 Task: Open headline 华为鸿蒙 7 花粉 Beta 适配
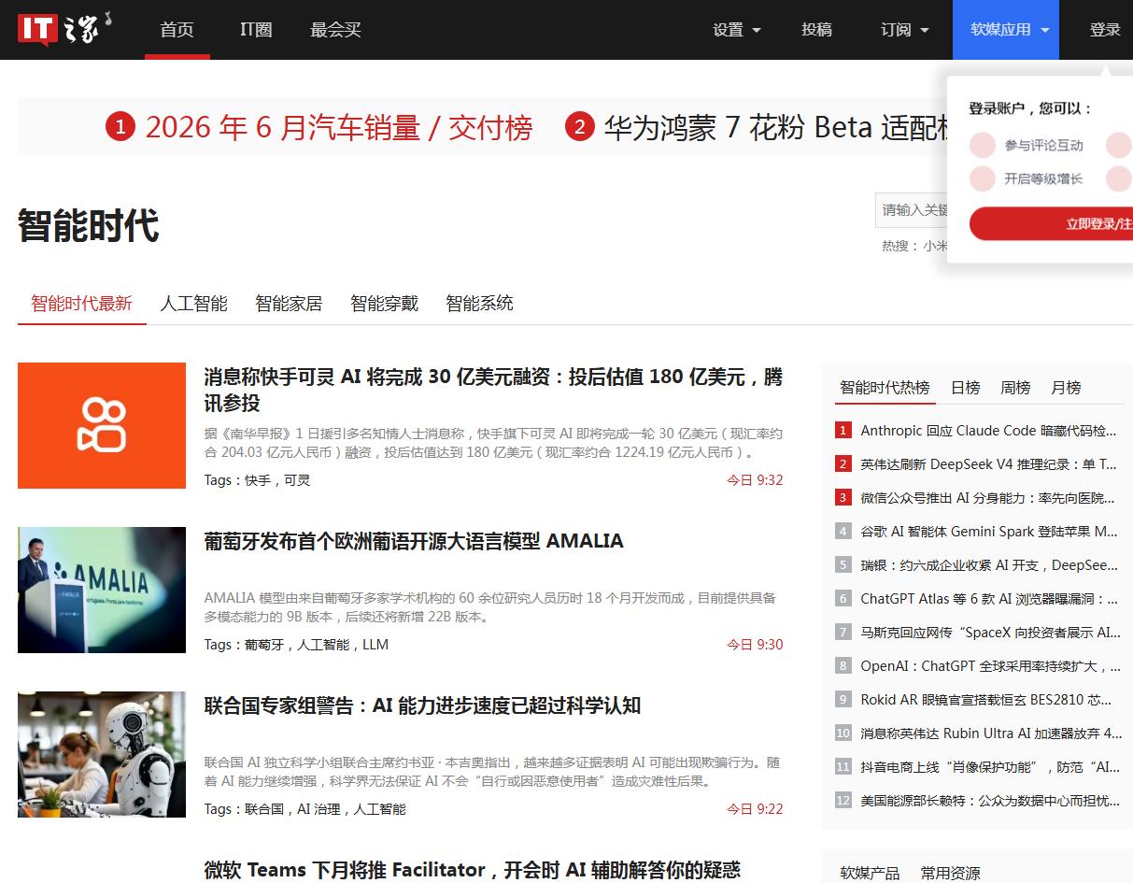click(777, 127)
